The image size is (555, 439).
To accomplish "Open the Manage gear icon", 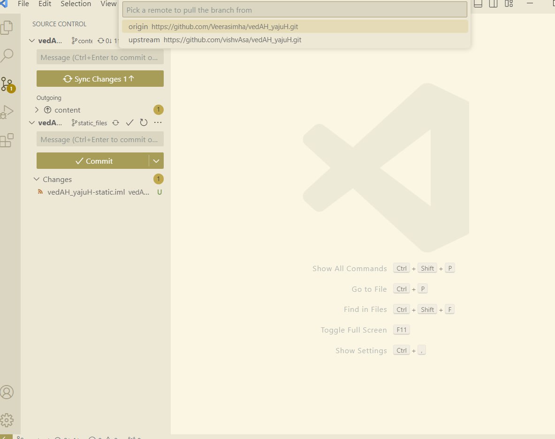I will point(7,420).
